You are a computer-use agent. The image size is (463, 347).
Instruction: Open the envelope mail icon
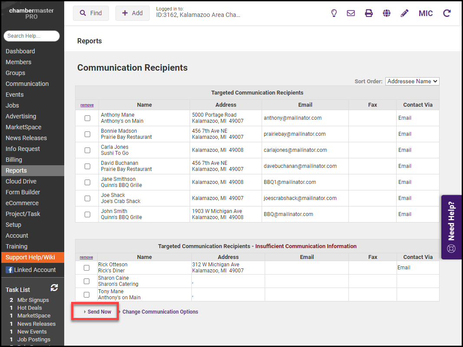coord(351,13)
